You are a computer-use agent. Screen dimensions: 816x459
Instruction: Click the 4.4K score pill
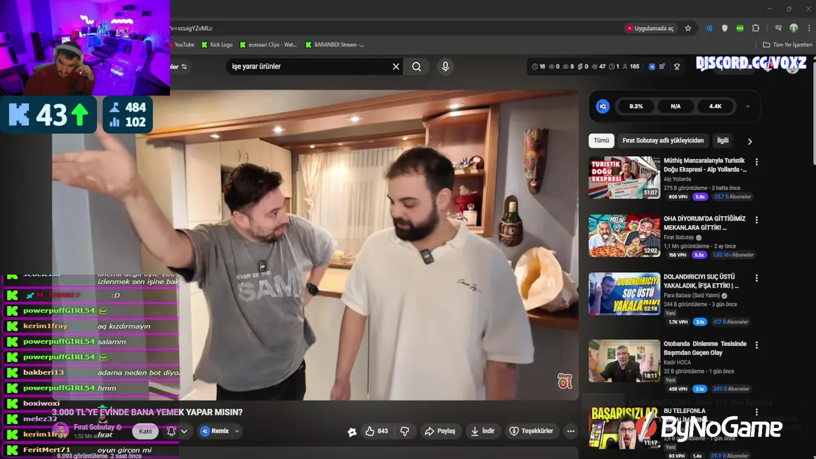point(715,106)
